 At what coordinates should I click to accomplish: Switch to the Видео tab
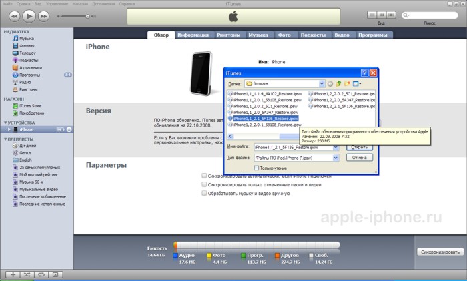point(342,35)
